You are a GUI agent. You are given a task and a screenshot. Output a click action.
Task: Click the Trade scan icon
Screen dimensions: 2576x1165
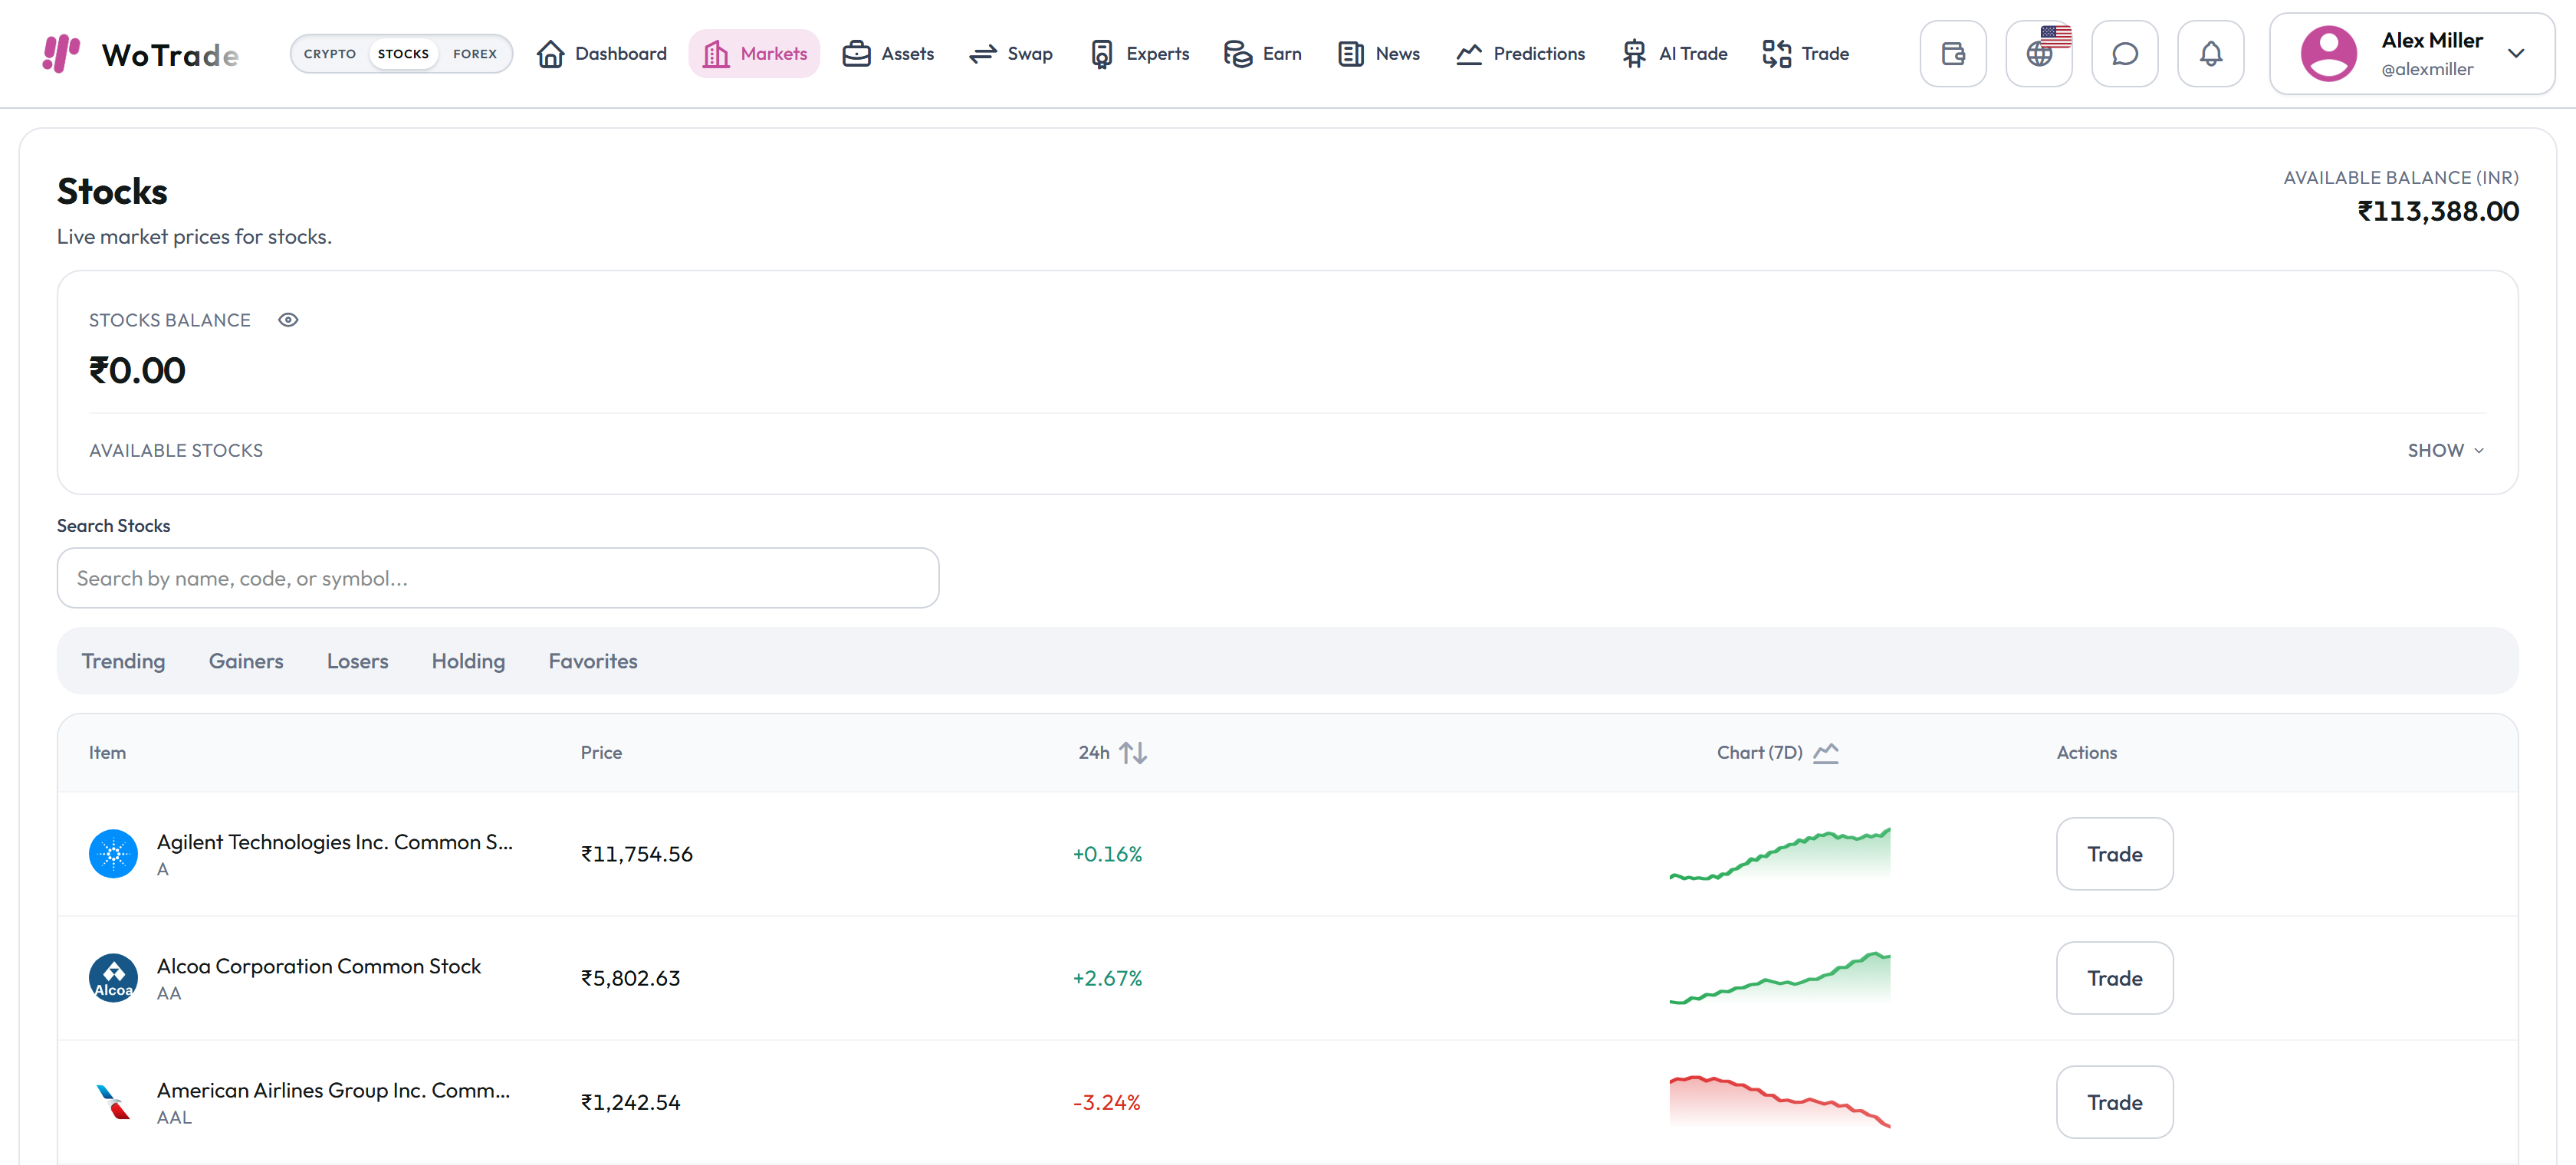tap(1777, 54)
